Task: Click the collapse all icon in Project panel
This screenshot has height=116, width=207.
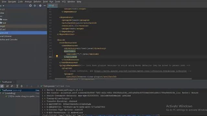Action: coord(35,6)
